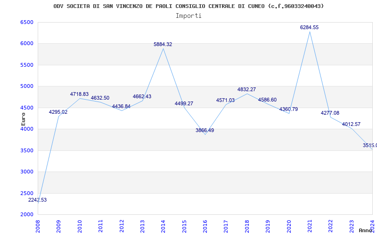
Task: Click y-axis value 4000
Action: pyautogui.click(x=27, y=129)
